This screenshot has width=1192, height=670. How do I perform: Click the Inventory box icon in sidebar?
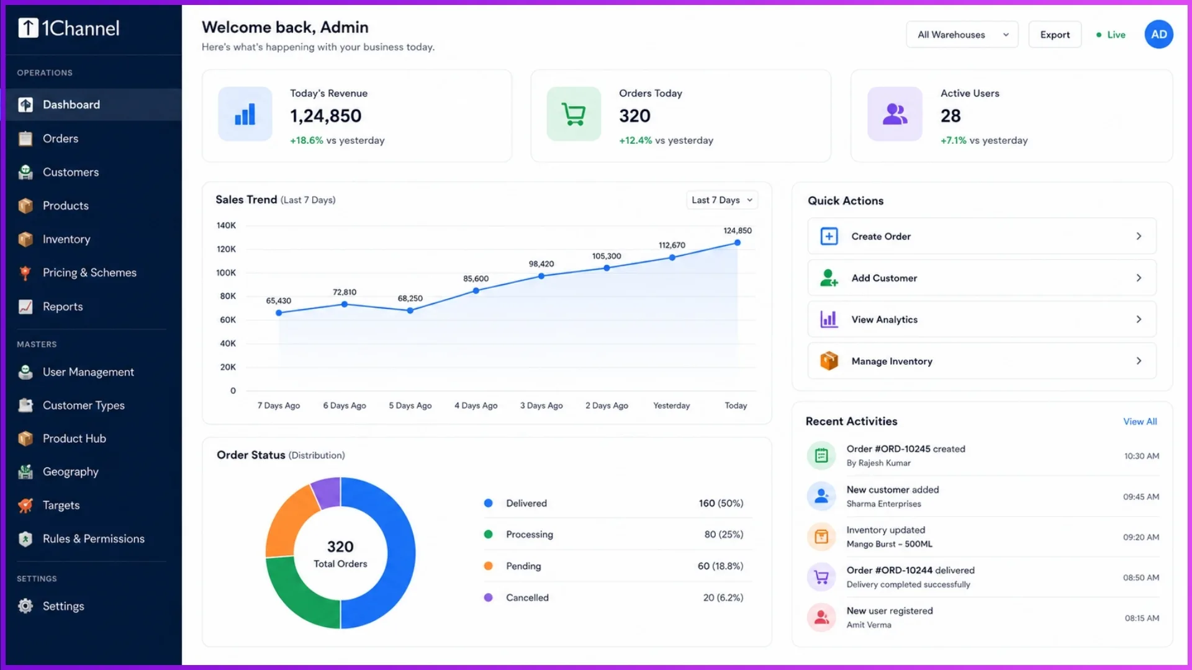tap(25, 239)
